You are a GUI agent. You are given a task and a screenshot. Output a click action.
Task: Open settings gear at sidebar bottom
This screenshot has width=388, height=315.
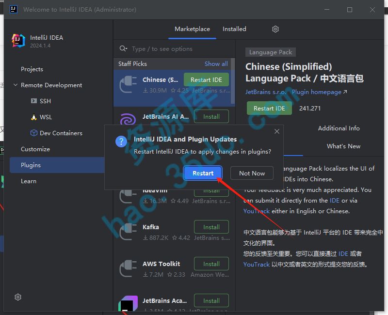click(18, 297)
